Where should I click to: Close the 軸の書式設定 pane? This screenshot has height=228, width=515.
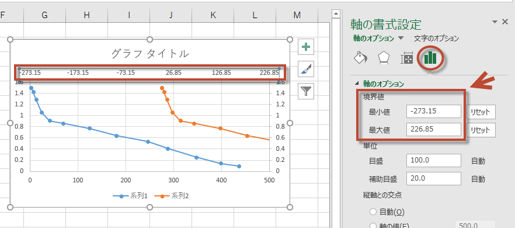click(x=506, y=22)
